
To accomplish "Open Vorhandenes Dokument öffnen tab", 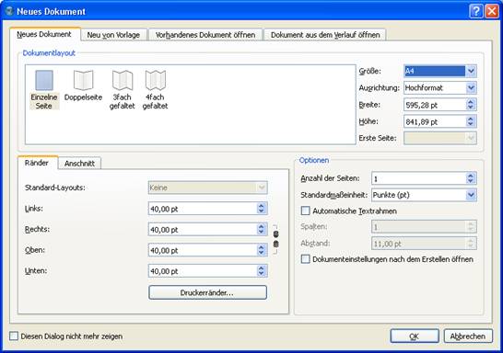I will [205, 35].
